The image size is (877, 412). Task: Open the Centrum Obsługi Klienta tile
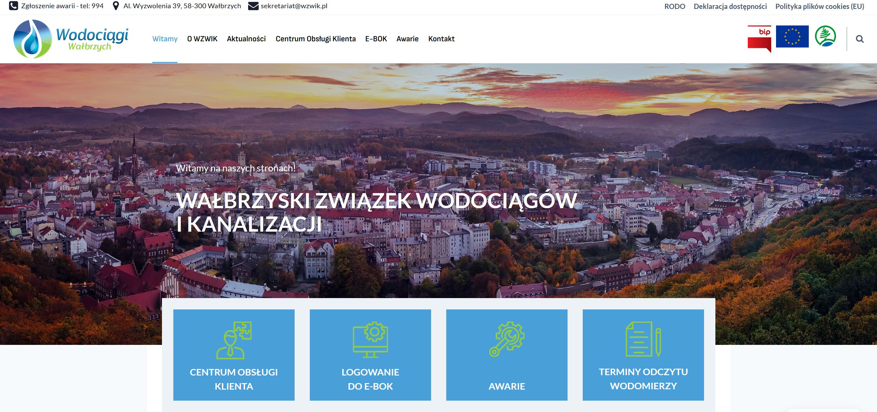234,355
